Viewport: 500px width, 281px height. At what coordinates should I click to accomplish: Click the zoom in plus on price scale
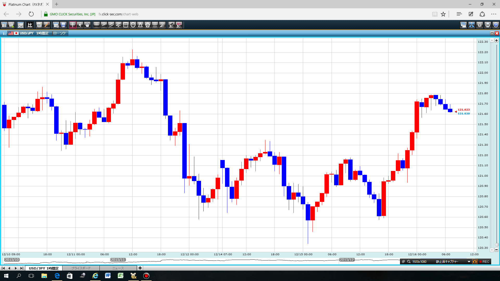496,40
